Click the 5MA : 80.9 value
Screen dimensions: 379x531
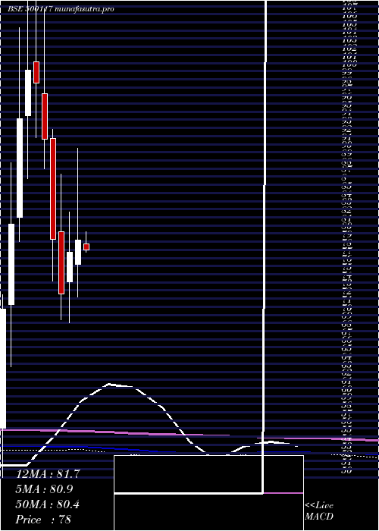click(44, 489)
